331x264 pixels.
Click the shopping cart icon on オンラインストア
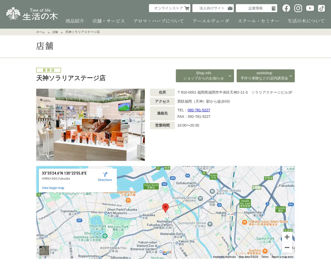pyautogui.click(x=187, y=8)
